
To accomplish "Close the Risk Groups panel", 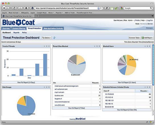I will click(49, 87).
